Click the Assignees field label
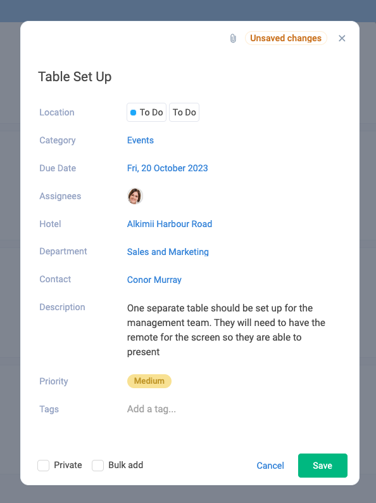 click(x=60, y=196)
